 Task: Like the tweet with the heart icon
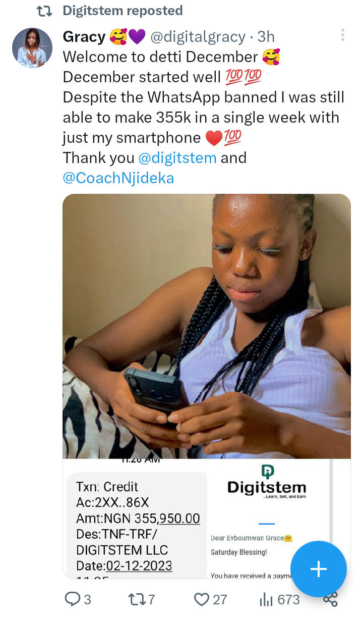tap(202, 599)
